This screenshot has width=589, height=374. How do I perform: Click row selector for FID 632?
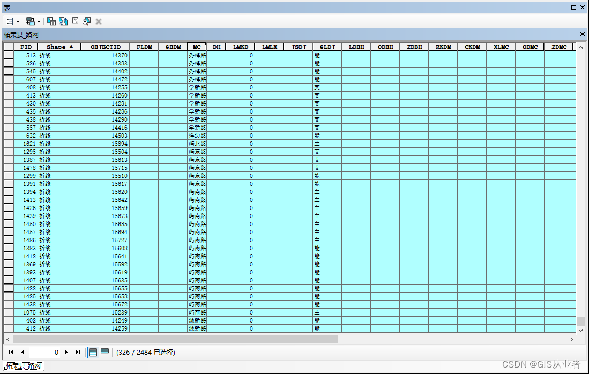9,136
